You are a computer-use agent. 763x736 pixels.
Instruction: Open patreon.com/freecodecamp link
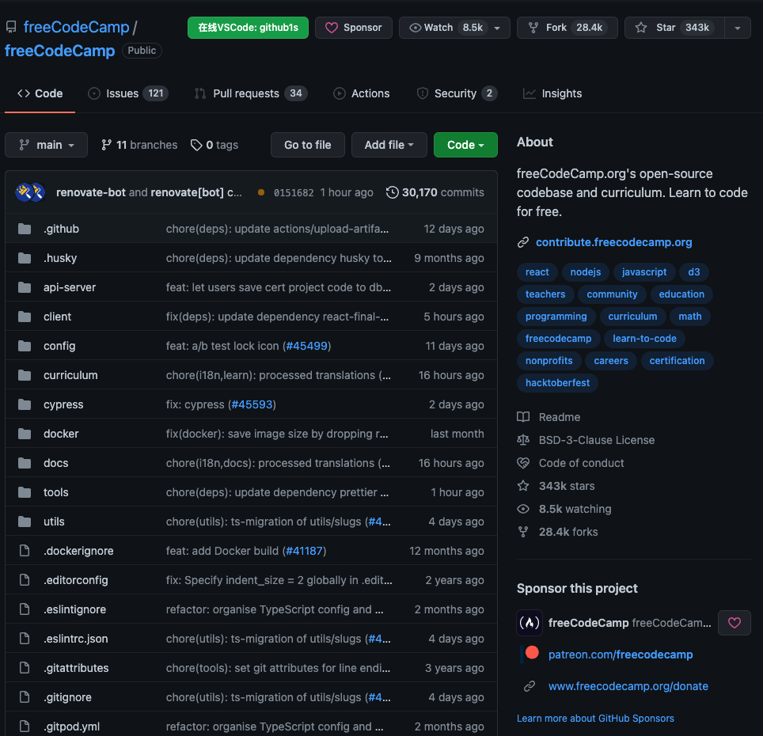[621, 654]
